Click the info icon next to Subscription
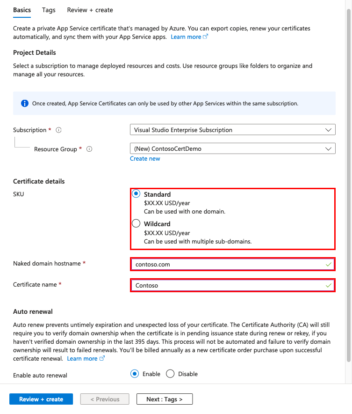The image size is (352, 414). click(x=58, y=130)
